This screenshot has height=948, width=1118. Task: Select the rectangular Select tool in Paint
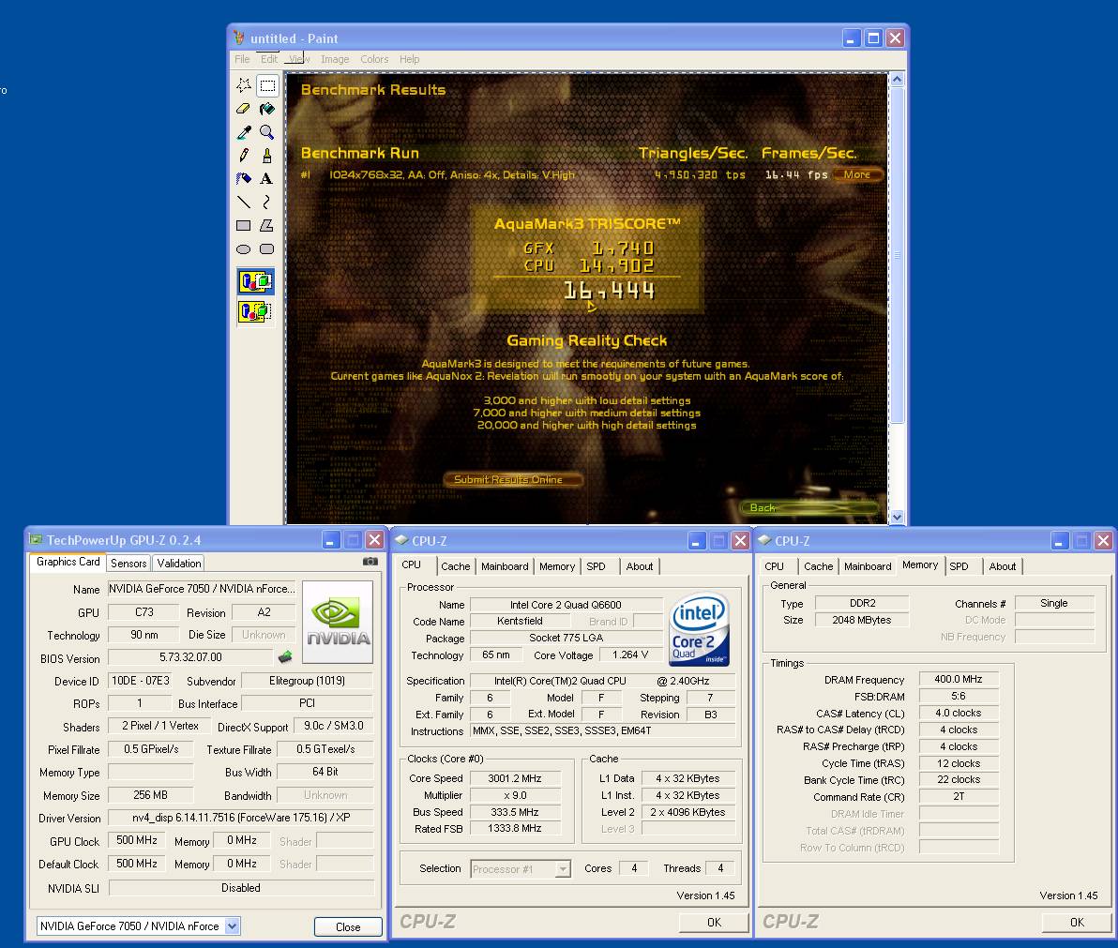[x=267, y=85]
